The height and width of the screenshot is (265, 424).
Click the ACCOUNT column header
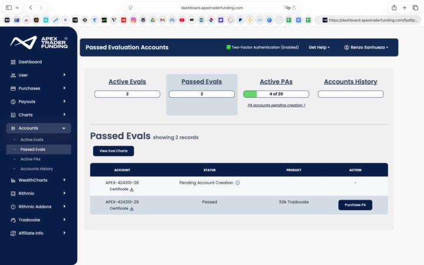coord(122,170)
